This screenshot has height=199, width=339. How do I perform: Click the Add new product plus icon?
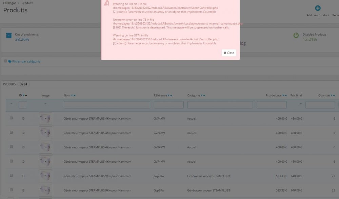[x=318, y=8]
